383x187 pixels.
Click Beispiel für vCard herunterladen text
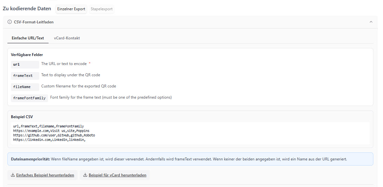coord(117,175)
